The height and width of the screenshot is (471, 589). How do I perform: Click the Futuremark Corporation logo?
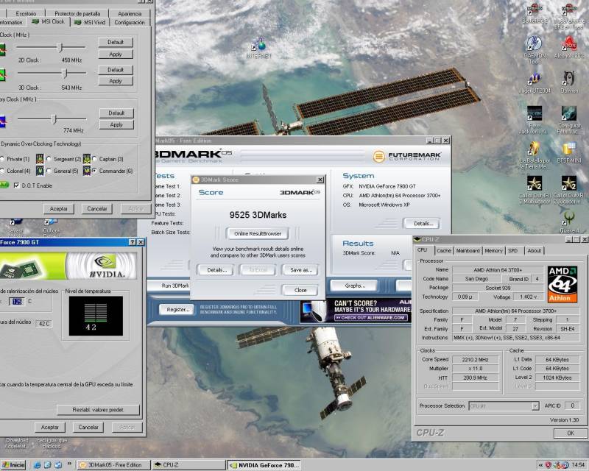pyautogui.click(x=407, y=156)
